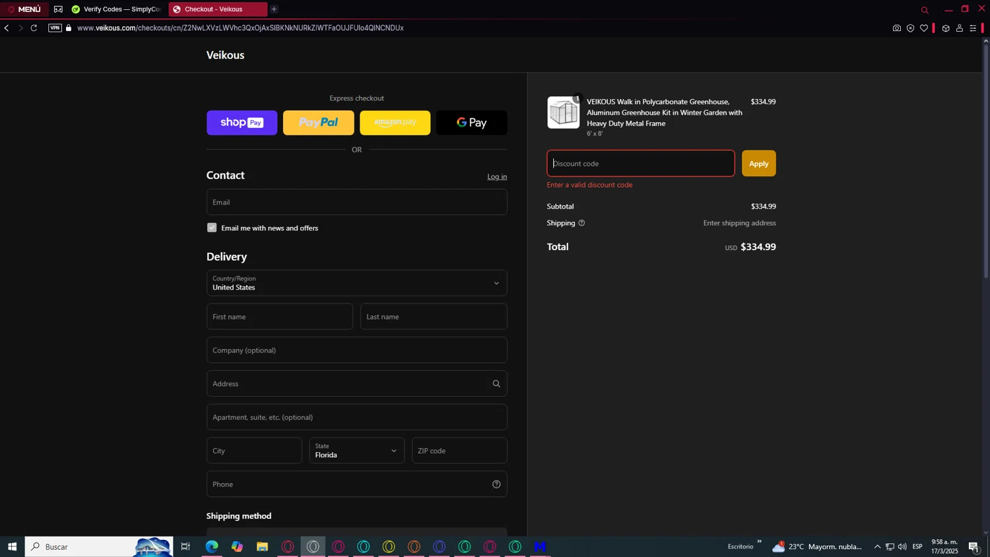Screen dimensions: 990x557
Task: Launch Microsoft Edge from taskbar
Action: pos(212,546)
